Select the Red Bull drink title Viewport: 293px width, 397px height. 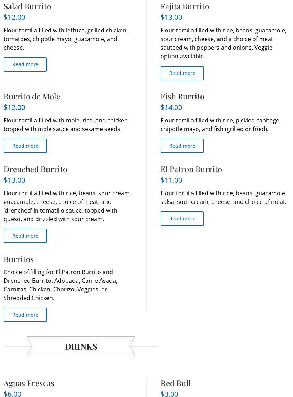click(x=175, y=383)
